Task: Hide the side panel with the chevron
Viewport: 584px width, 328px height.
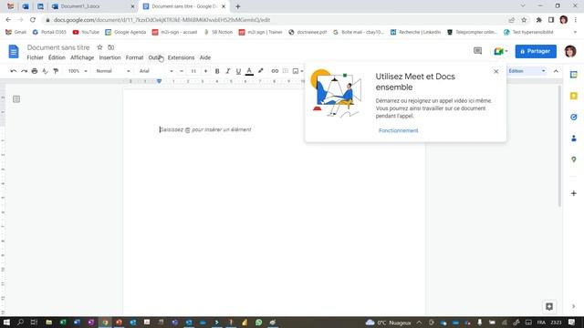Action: pos(574,306)
